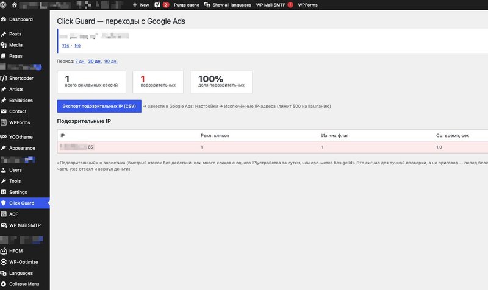Click the Tools wrench icon

(4, 181)
